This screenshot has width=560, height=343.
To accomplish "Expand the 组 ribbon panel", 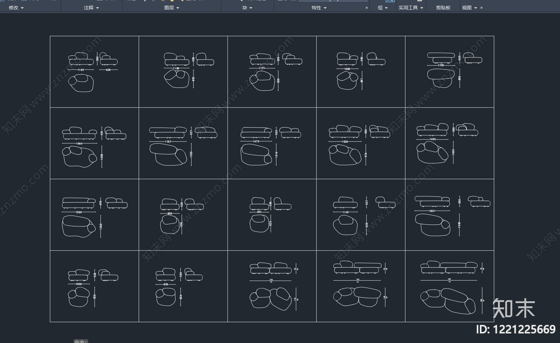I will point(383,8).
